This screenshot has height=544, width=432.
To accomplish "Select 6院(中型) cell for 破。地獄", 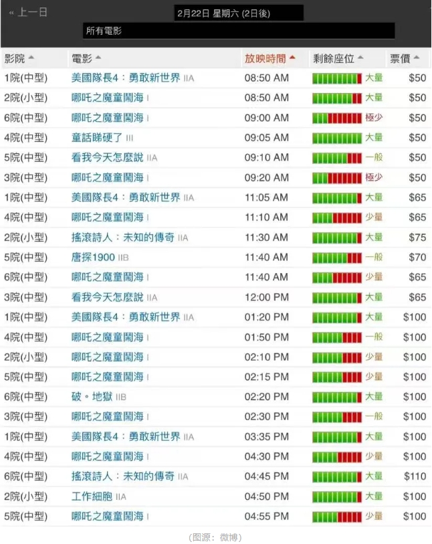I will pos(25,397).
